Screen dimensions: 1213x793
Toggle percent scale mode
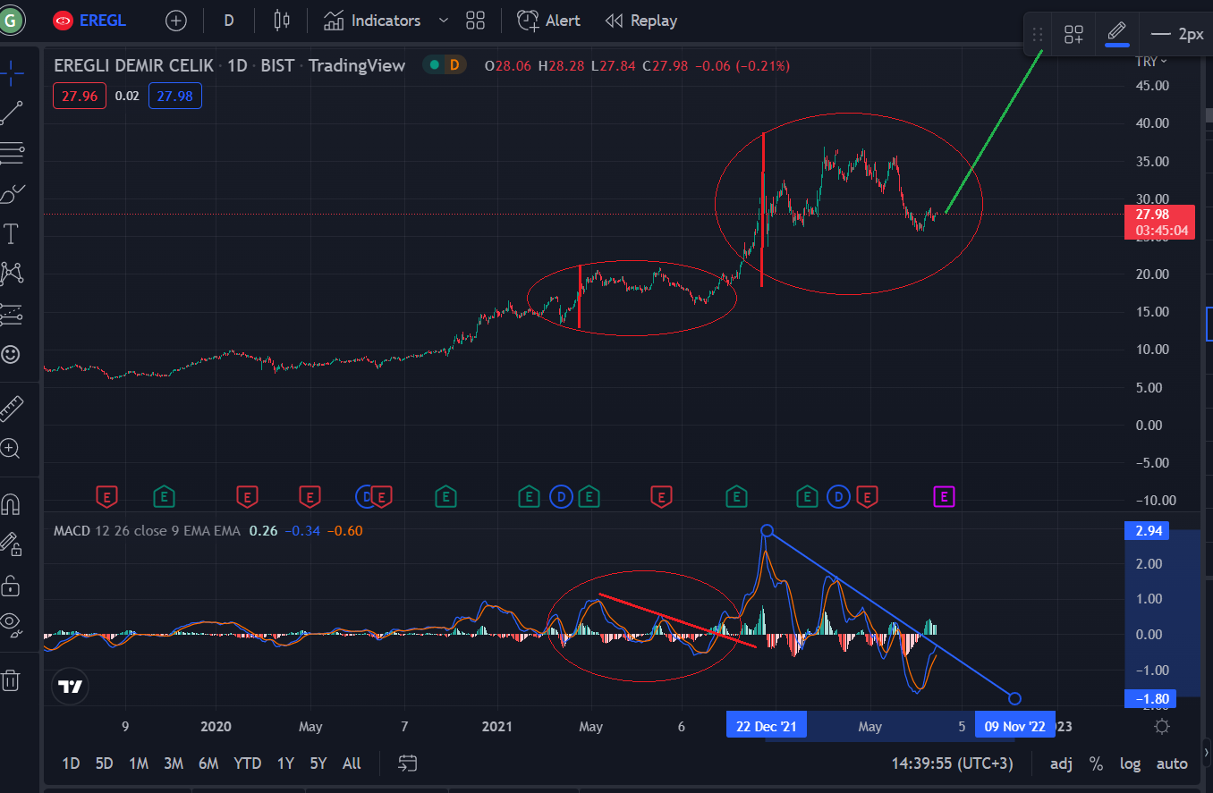pyautogui.click(x=1096, y=763)
